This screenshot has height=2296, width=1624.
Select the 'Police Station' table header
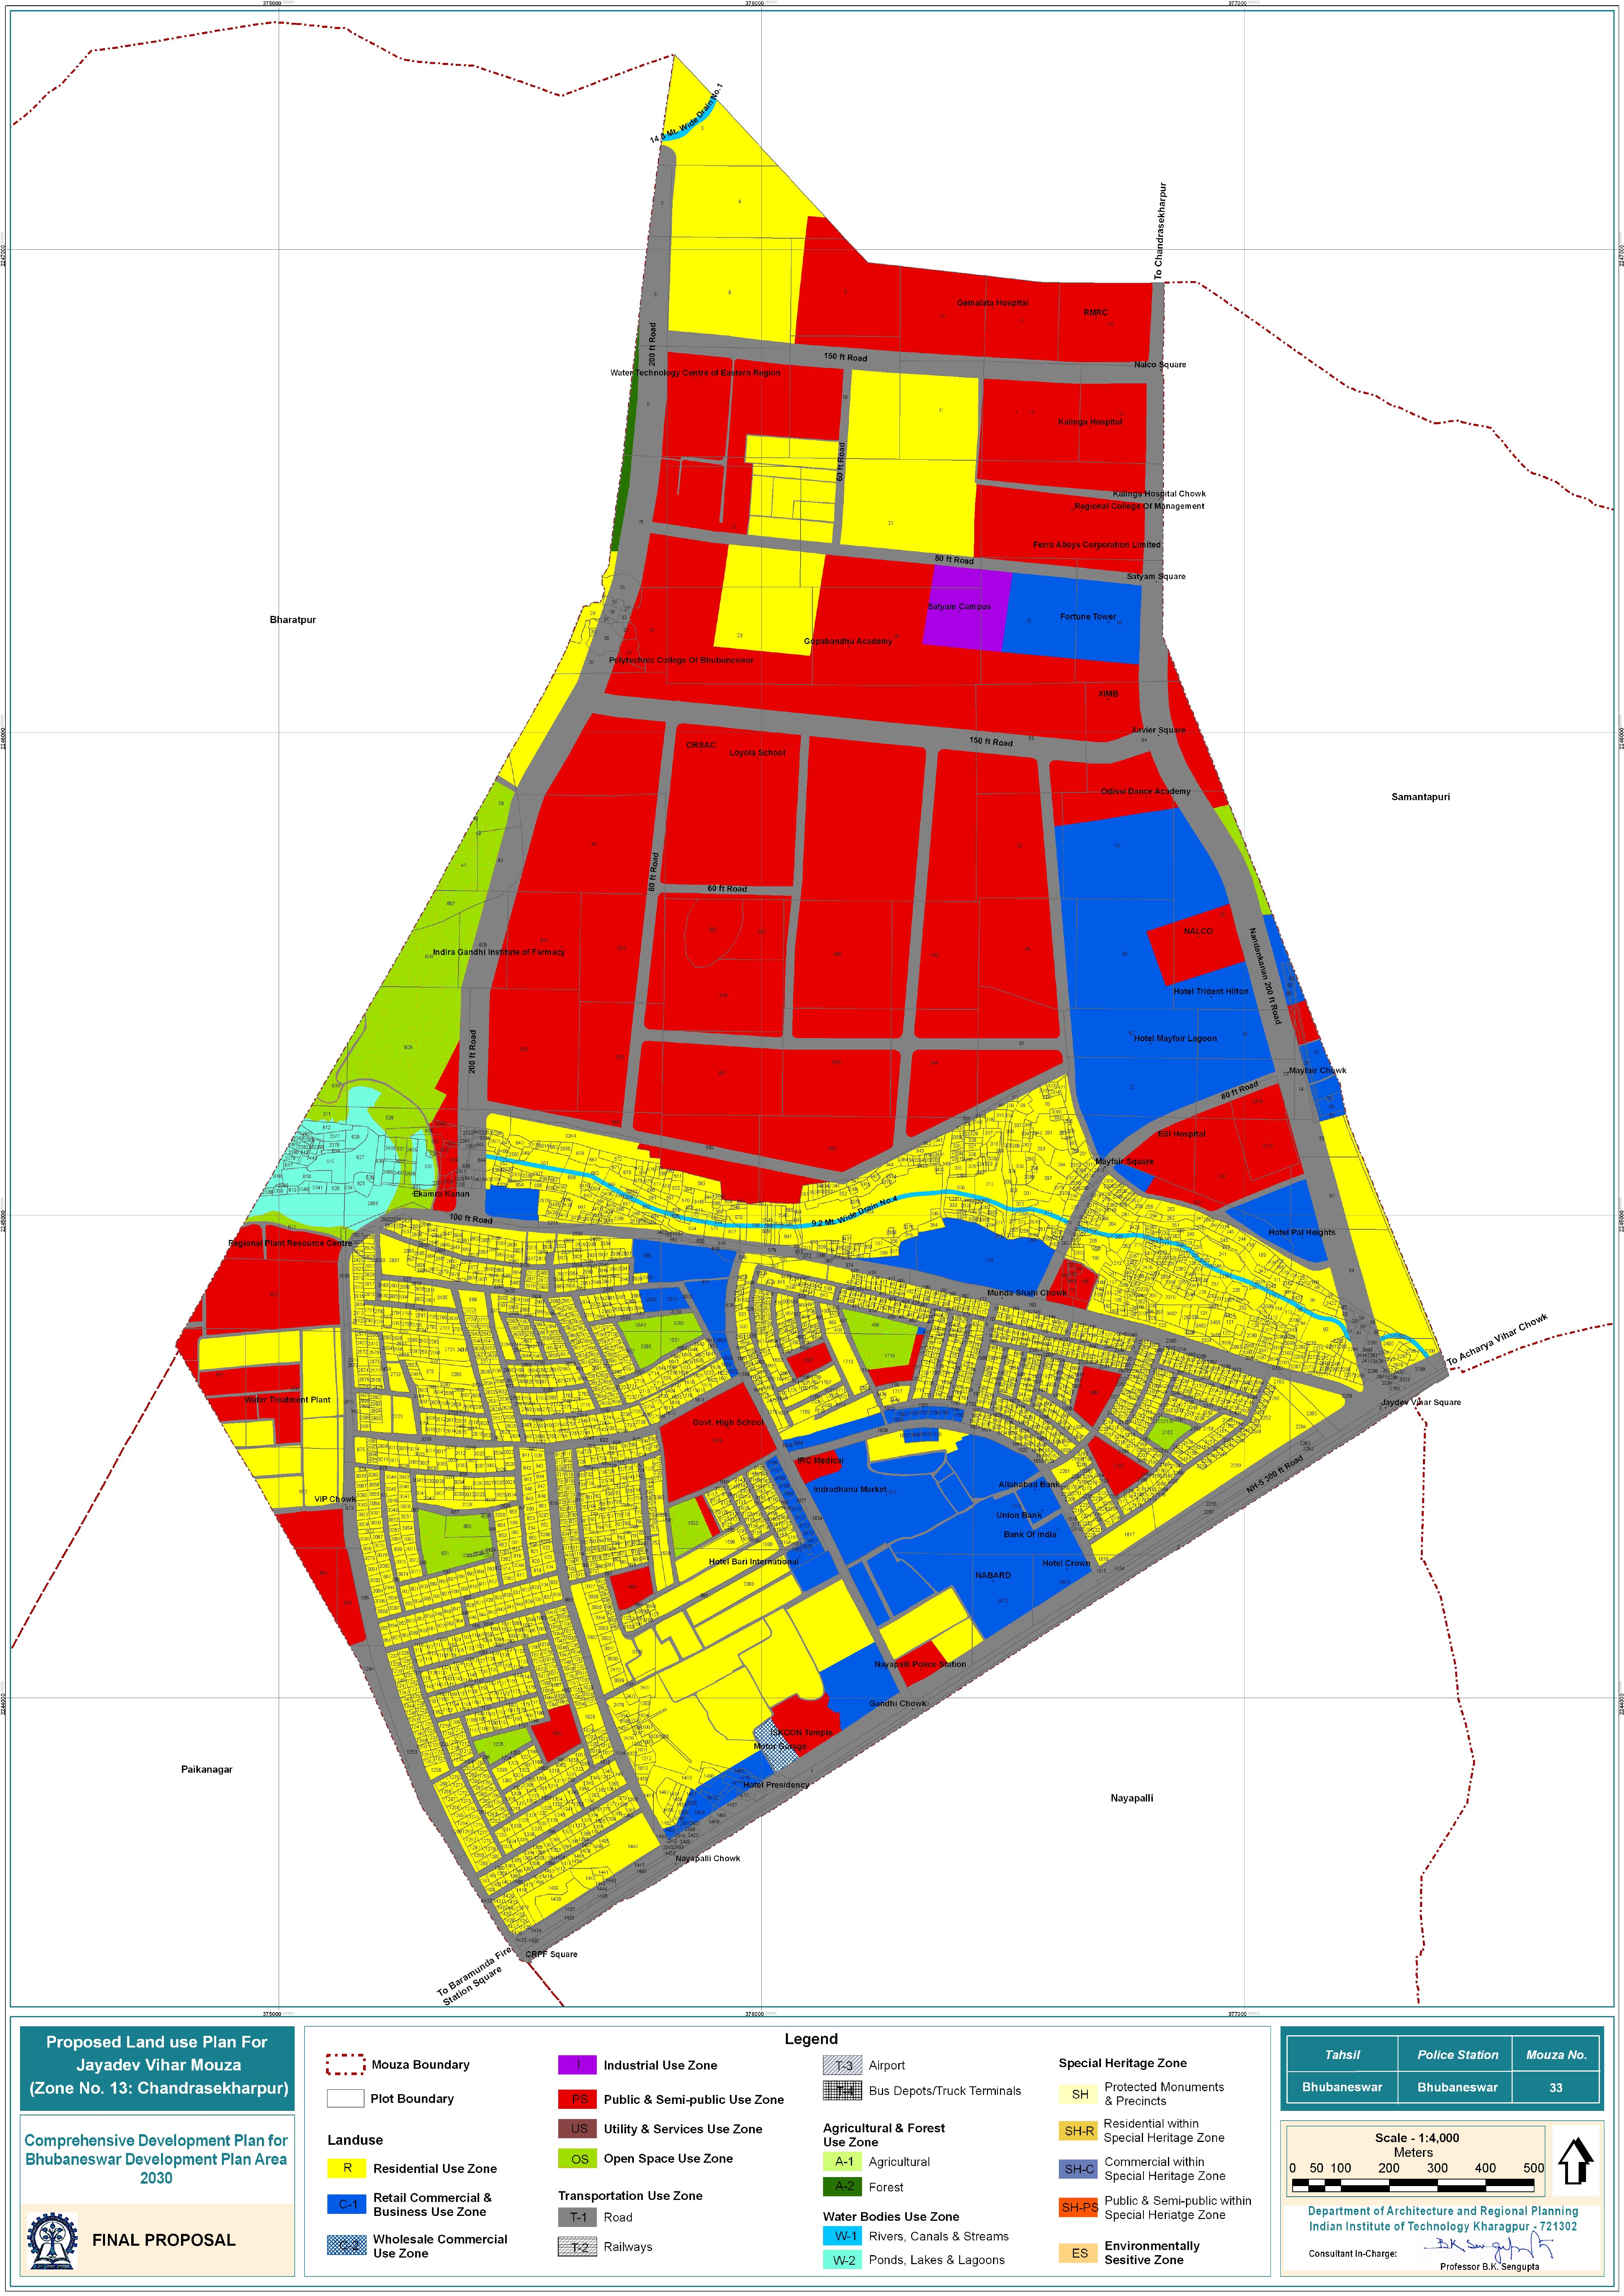[x=1457, y=2055]
